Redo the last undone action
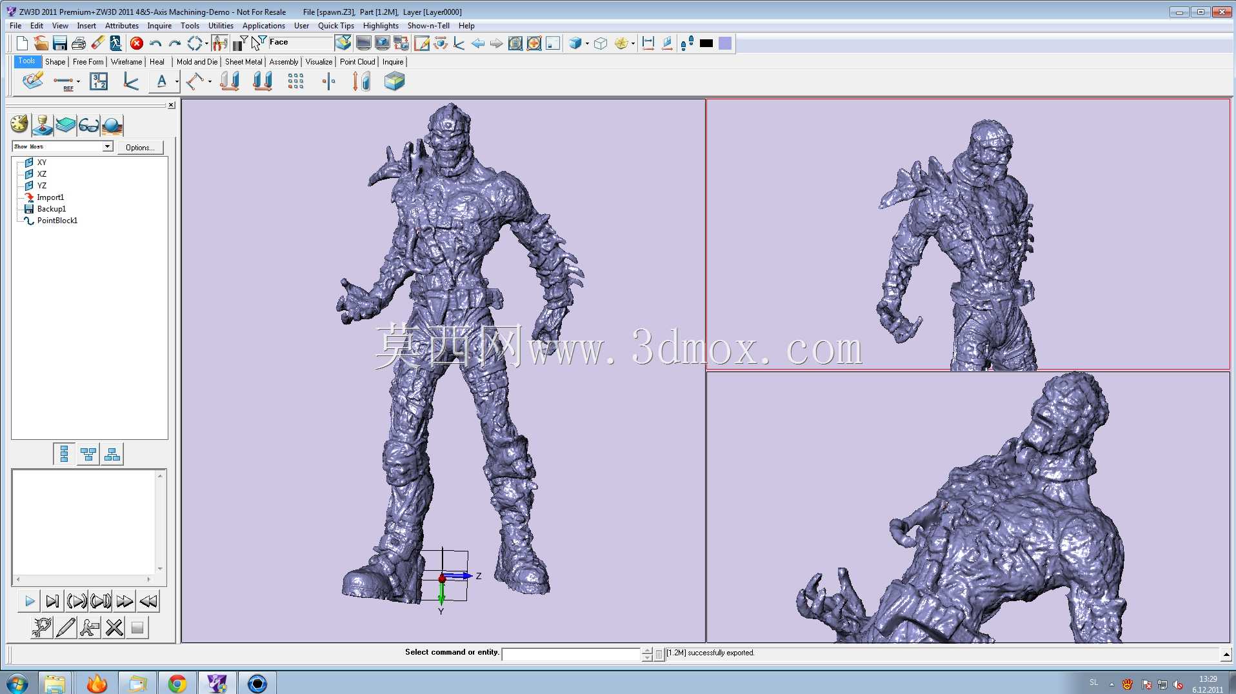1236x694 pixels. click(174, 43)
